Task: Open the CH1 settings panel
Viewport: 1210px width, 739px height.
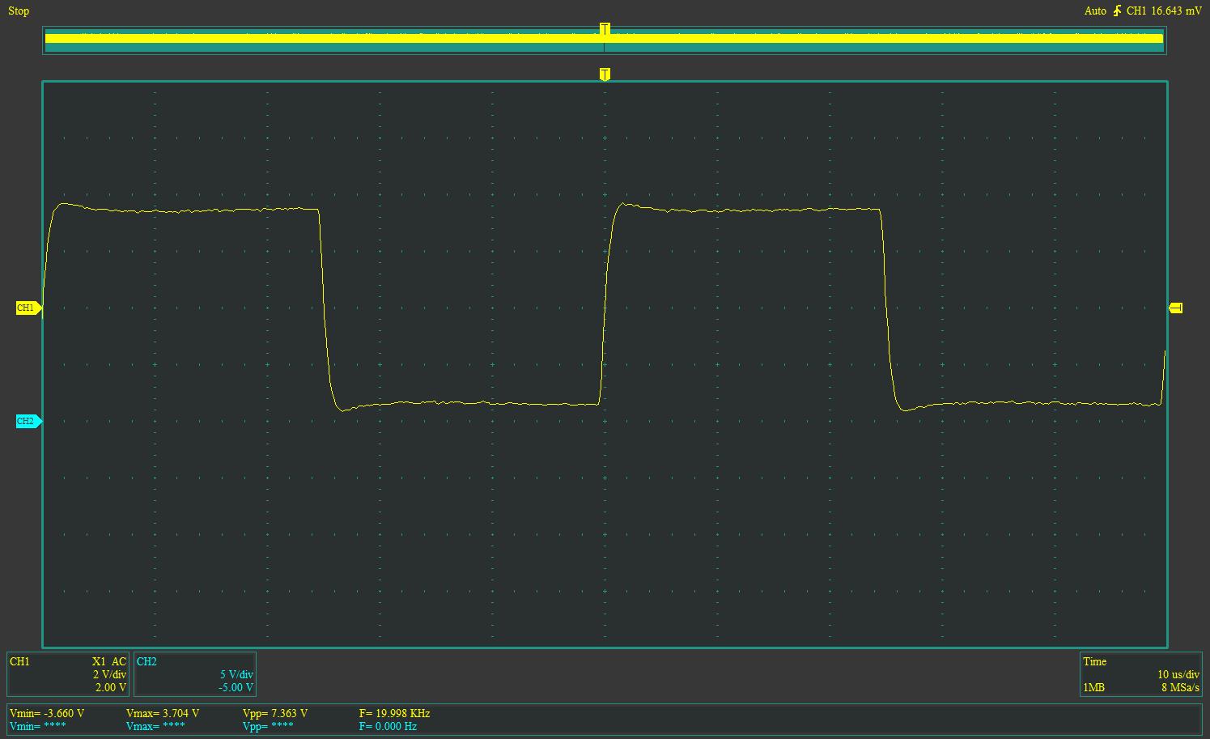Action: click(x=68, y=674)
